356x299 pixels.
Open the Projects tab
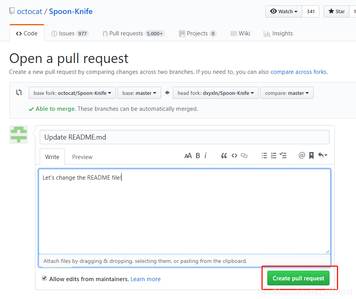(198, 33)
